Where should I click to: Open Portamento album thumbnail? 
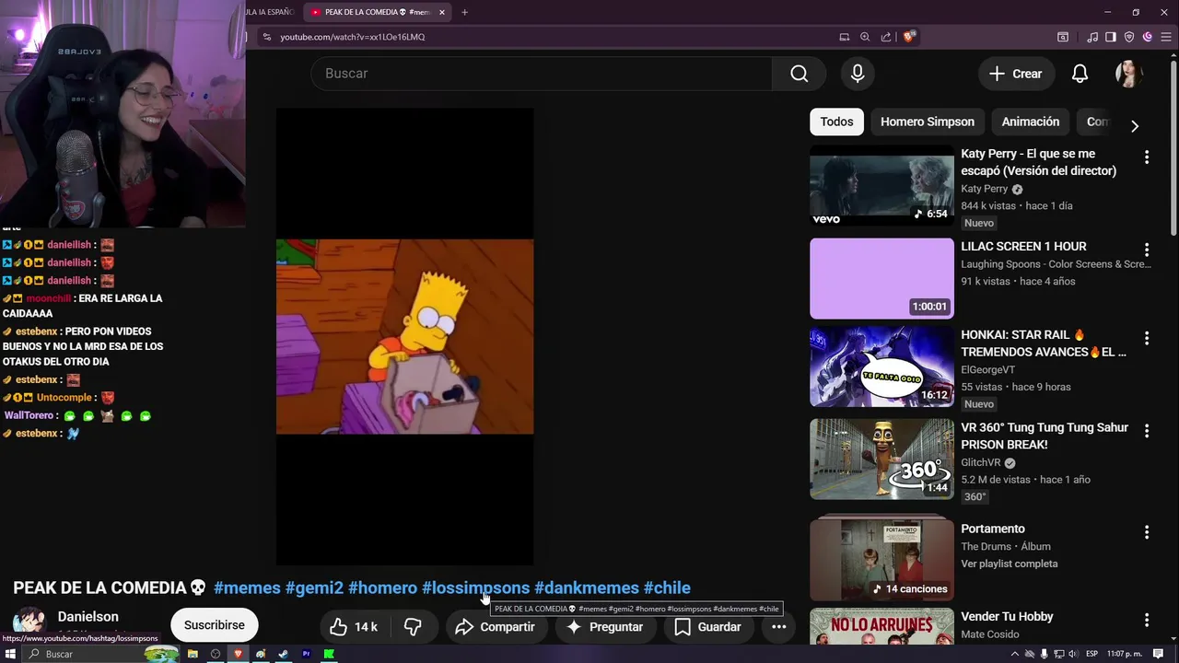pos(881,558)
